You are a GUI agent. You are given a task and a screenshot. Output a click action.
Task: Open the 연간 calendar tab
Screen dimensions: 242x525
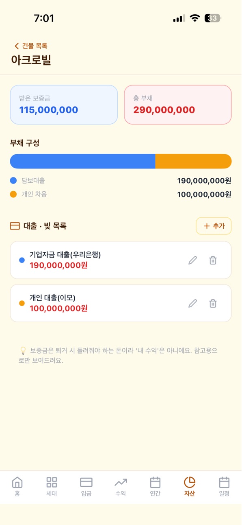point(155,487)
